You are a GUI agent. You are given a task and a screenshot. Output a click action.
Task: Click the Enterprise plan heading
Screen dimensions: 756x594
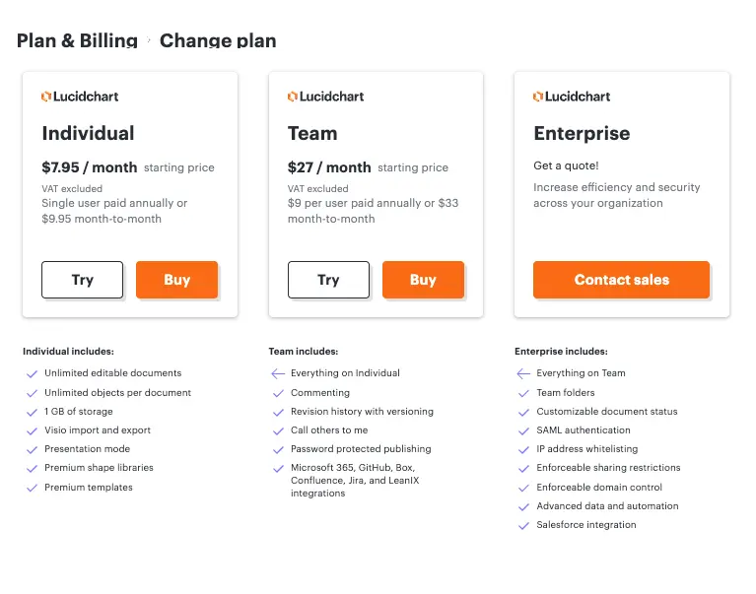tap(582, 133)
